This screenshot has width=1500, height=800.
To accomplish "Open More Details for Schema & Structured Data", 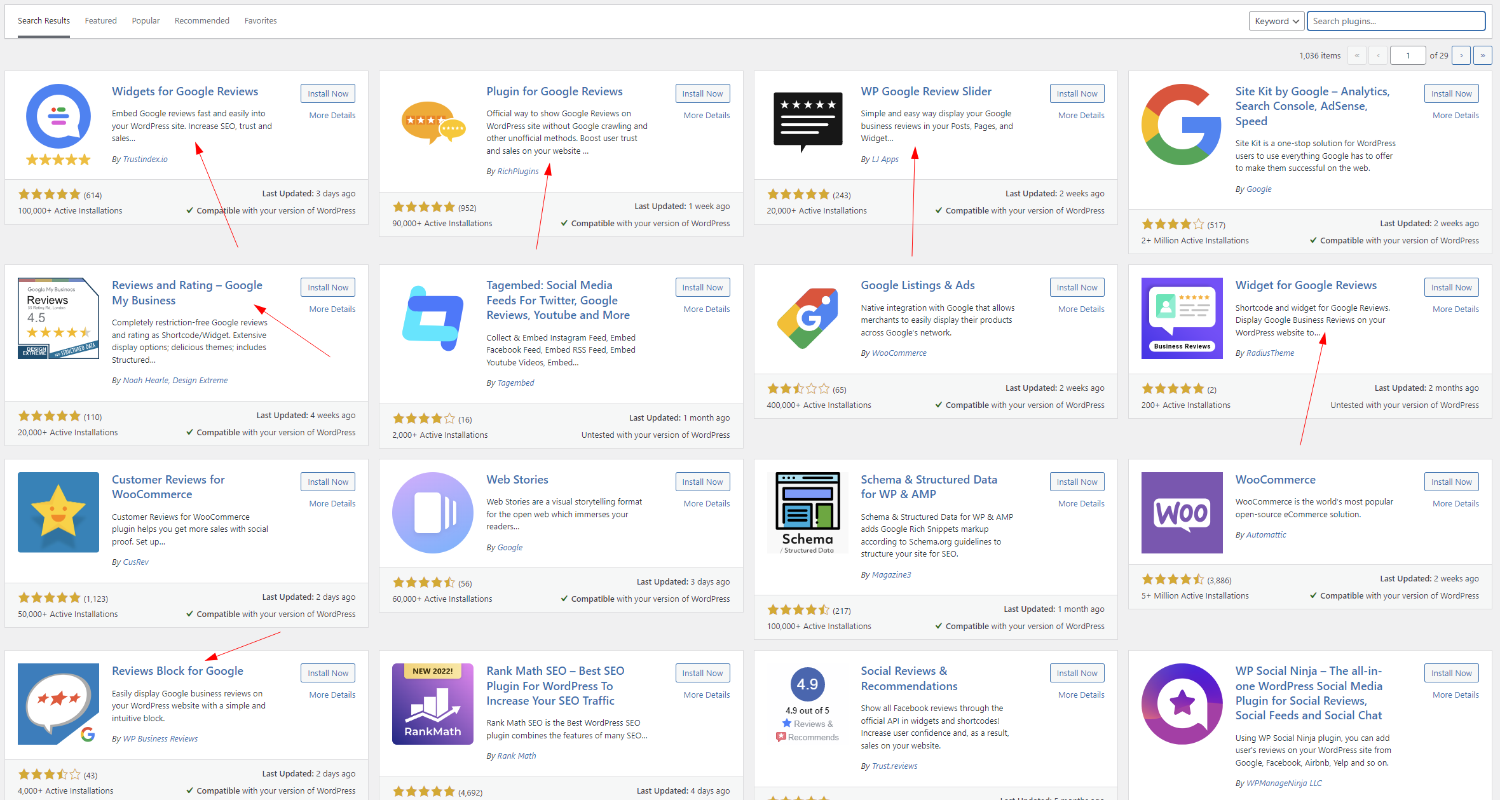I will (1081, 503).
